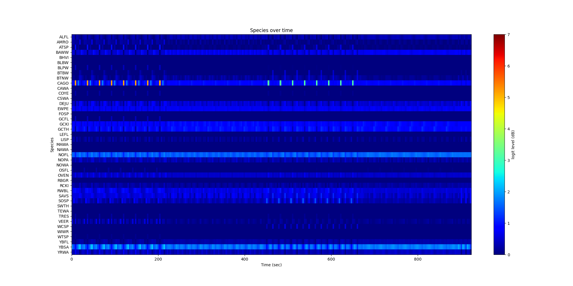Click the "logit level (dB)" colorbar label
Image resolution: width=573 pixels, height=286 pixels.
pyautogui.click(x=513, y=145)
